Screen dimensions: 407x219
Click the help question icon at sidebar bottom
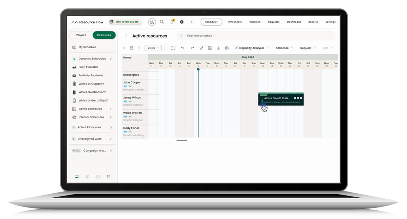[x=98, y=177]
